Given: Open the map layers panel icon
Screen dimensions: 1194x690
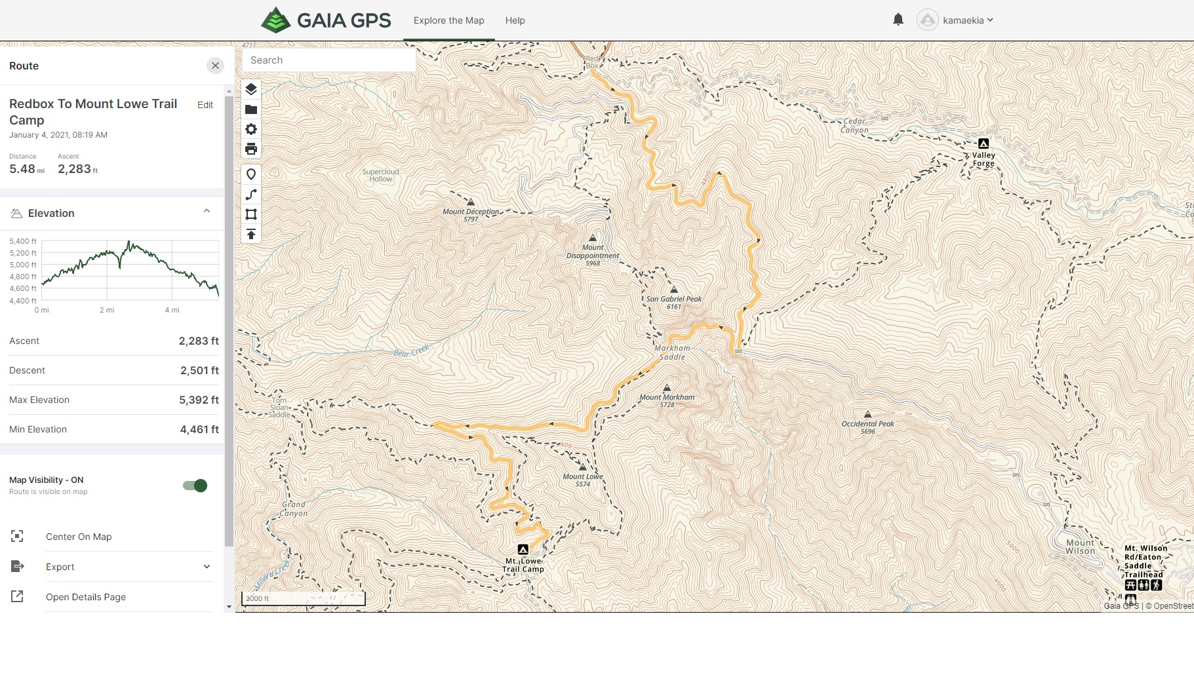Looking at the screenshot, I should click(x=251, y=89).
